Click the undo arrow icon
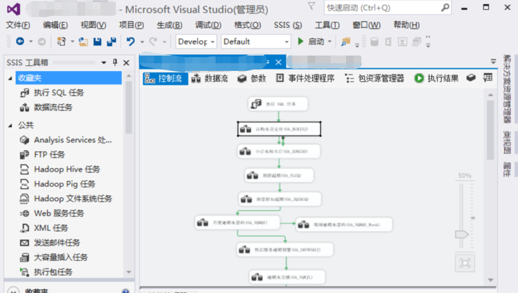This screenshot has height=293, width=518. pyautogui.click(x=130, y=41)
